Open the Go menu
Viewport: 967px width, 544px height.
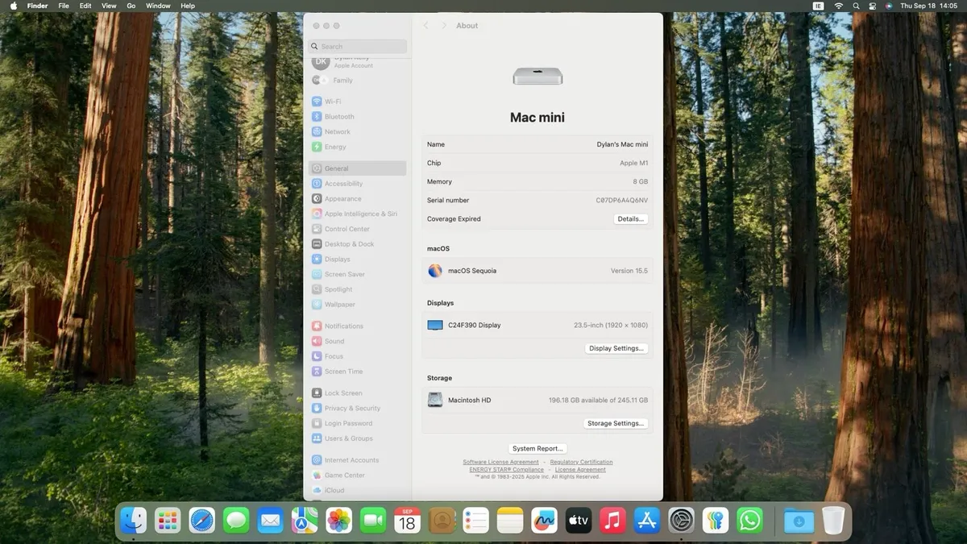point(131,6)
